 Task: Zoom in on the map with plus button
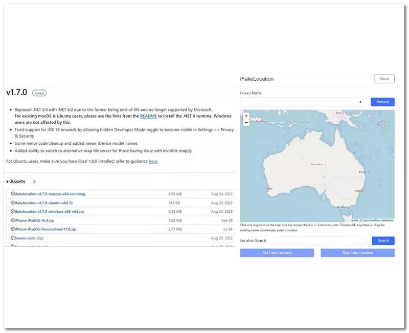[246, 116]
